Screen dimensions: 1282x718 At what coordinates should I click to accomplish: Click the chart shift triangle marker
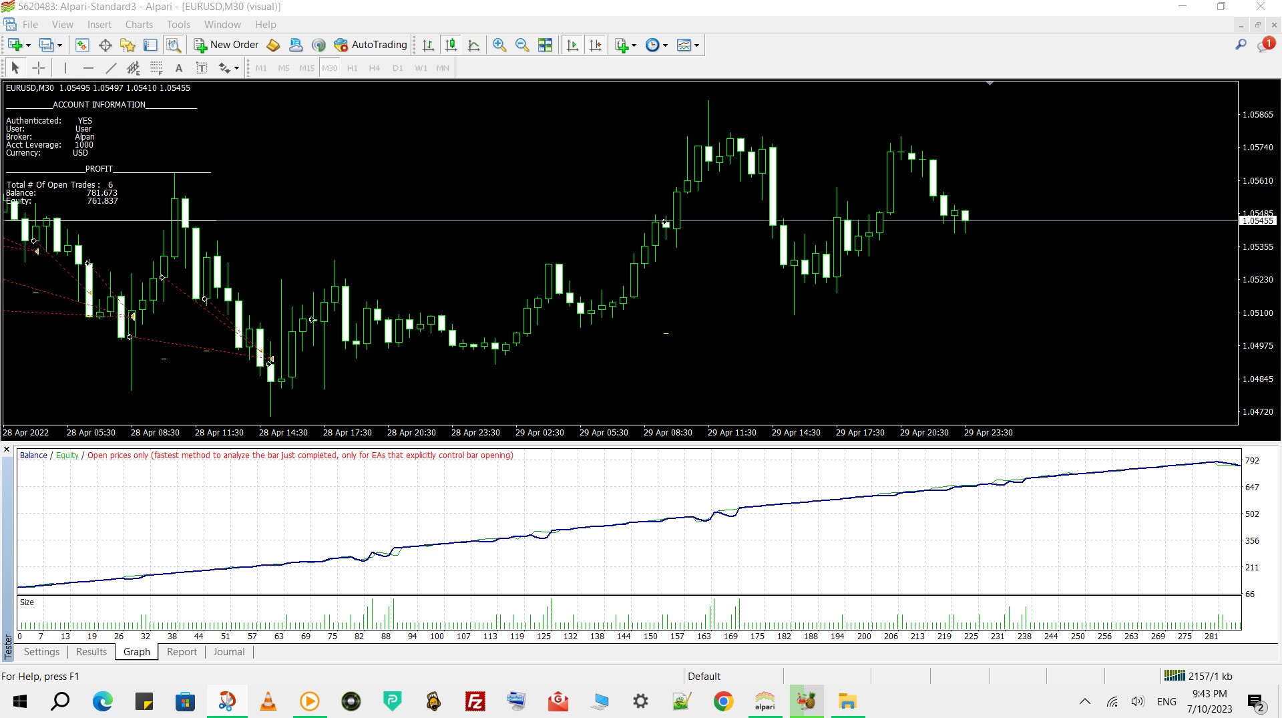(x=990, y=83)
